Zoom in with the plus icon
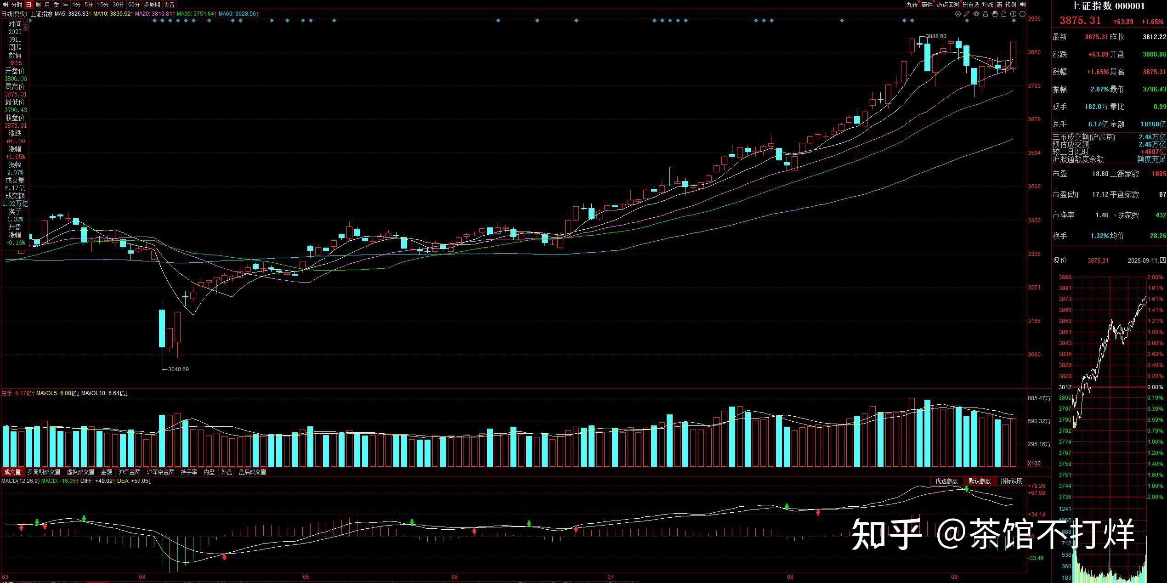 1013,14
